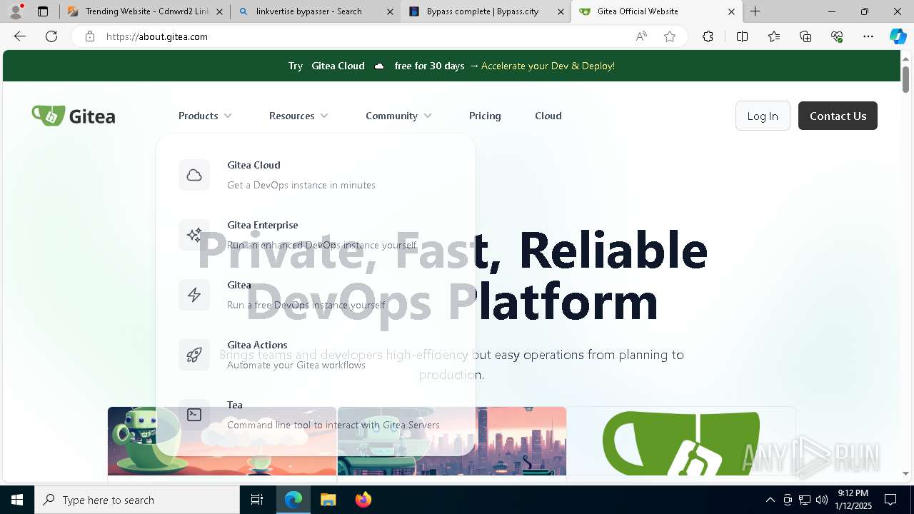Viewport: 914px width, 514px height.
Task: Enable split screen view
Action: pyautogui.click(x=742, y=36)
